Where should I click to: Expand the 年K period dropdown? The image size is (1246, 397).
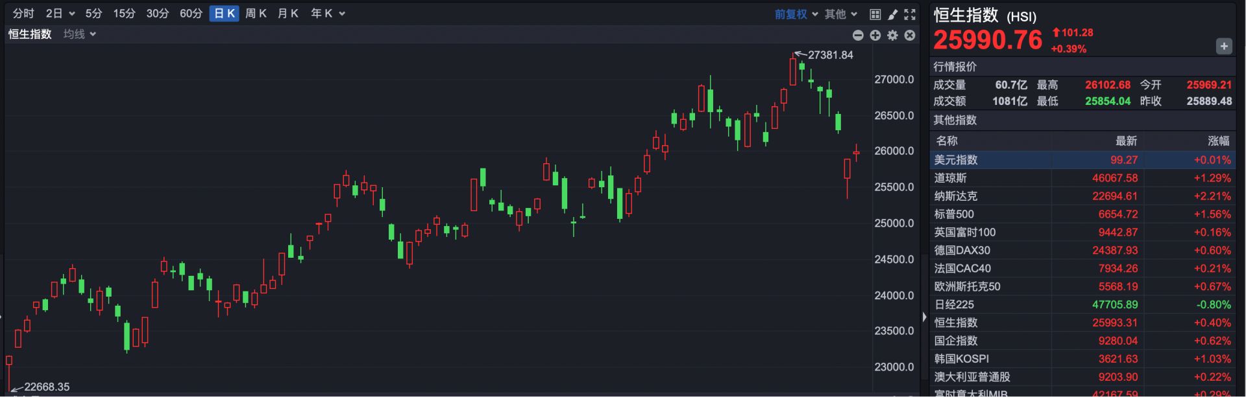click(x=328, y=14)
